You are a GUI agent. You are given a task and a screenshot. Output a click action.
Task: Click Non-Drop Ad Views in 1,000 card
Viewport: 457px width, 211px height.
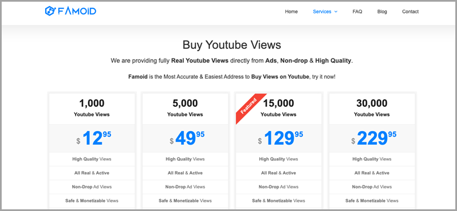(x=92, y=187)
